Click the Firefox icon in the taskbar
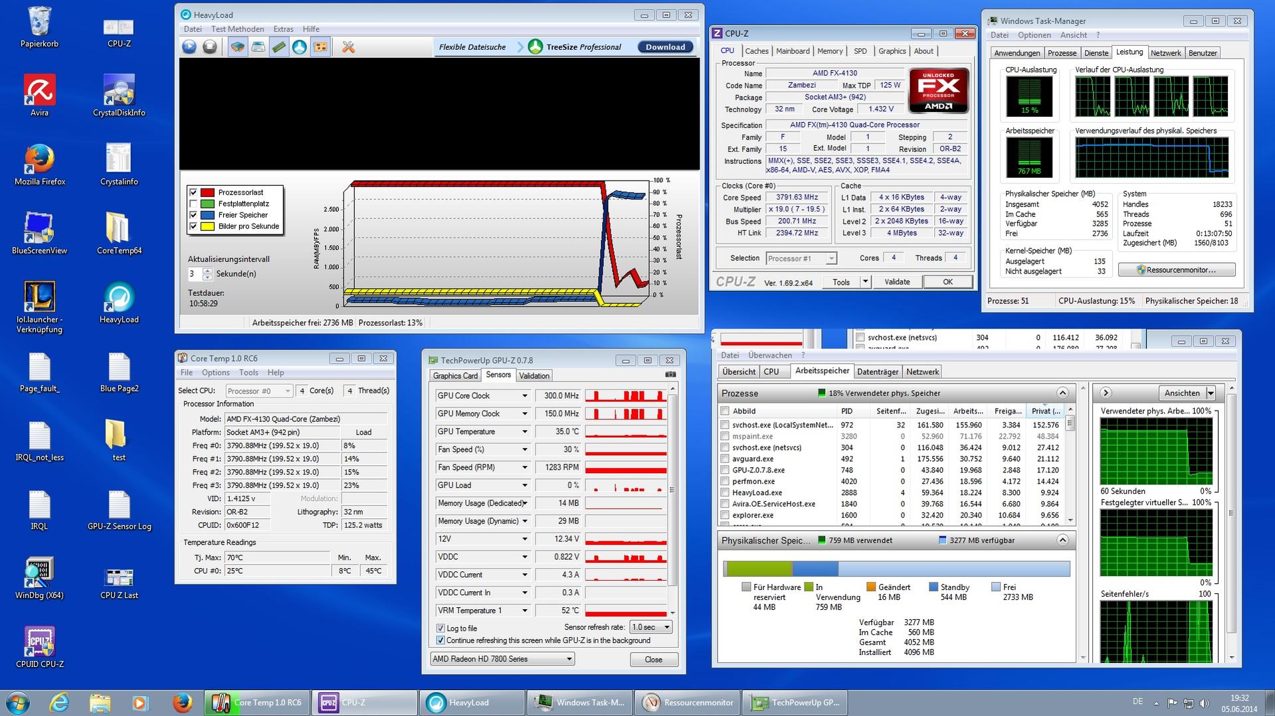Viewport: 1275px width, 716px height. [x=181, y=702]
